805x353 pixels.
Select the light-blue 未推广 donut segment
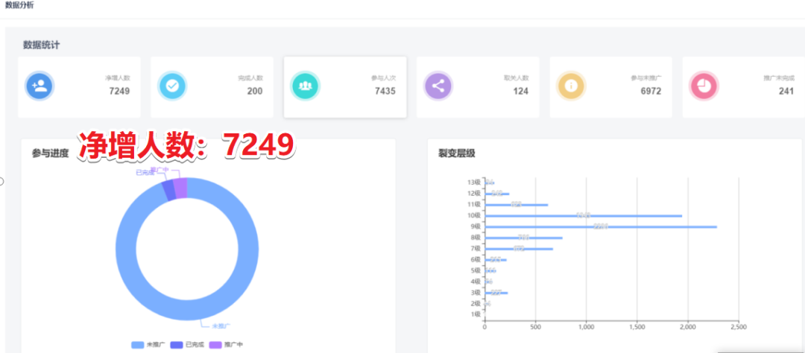pos(187,311)
